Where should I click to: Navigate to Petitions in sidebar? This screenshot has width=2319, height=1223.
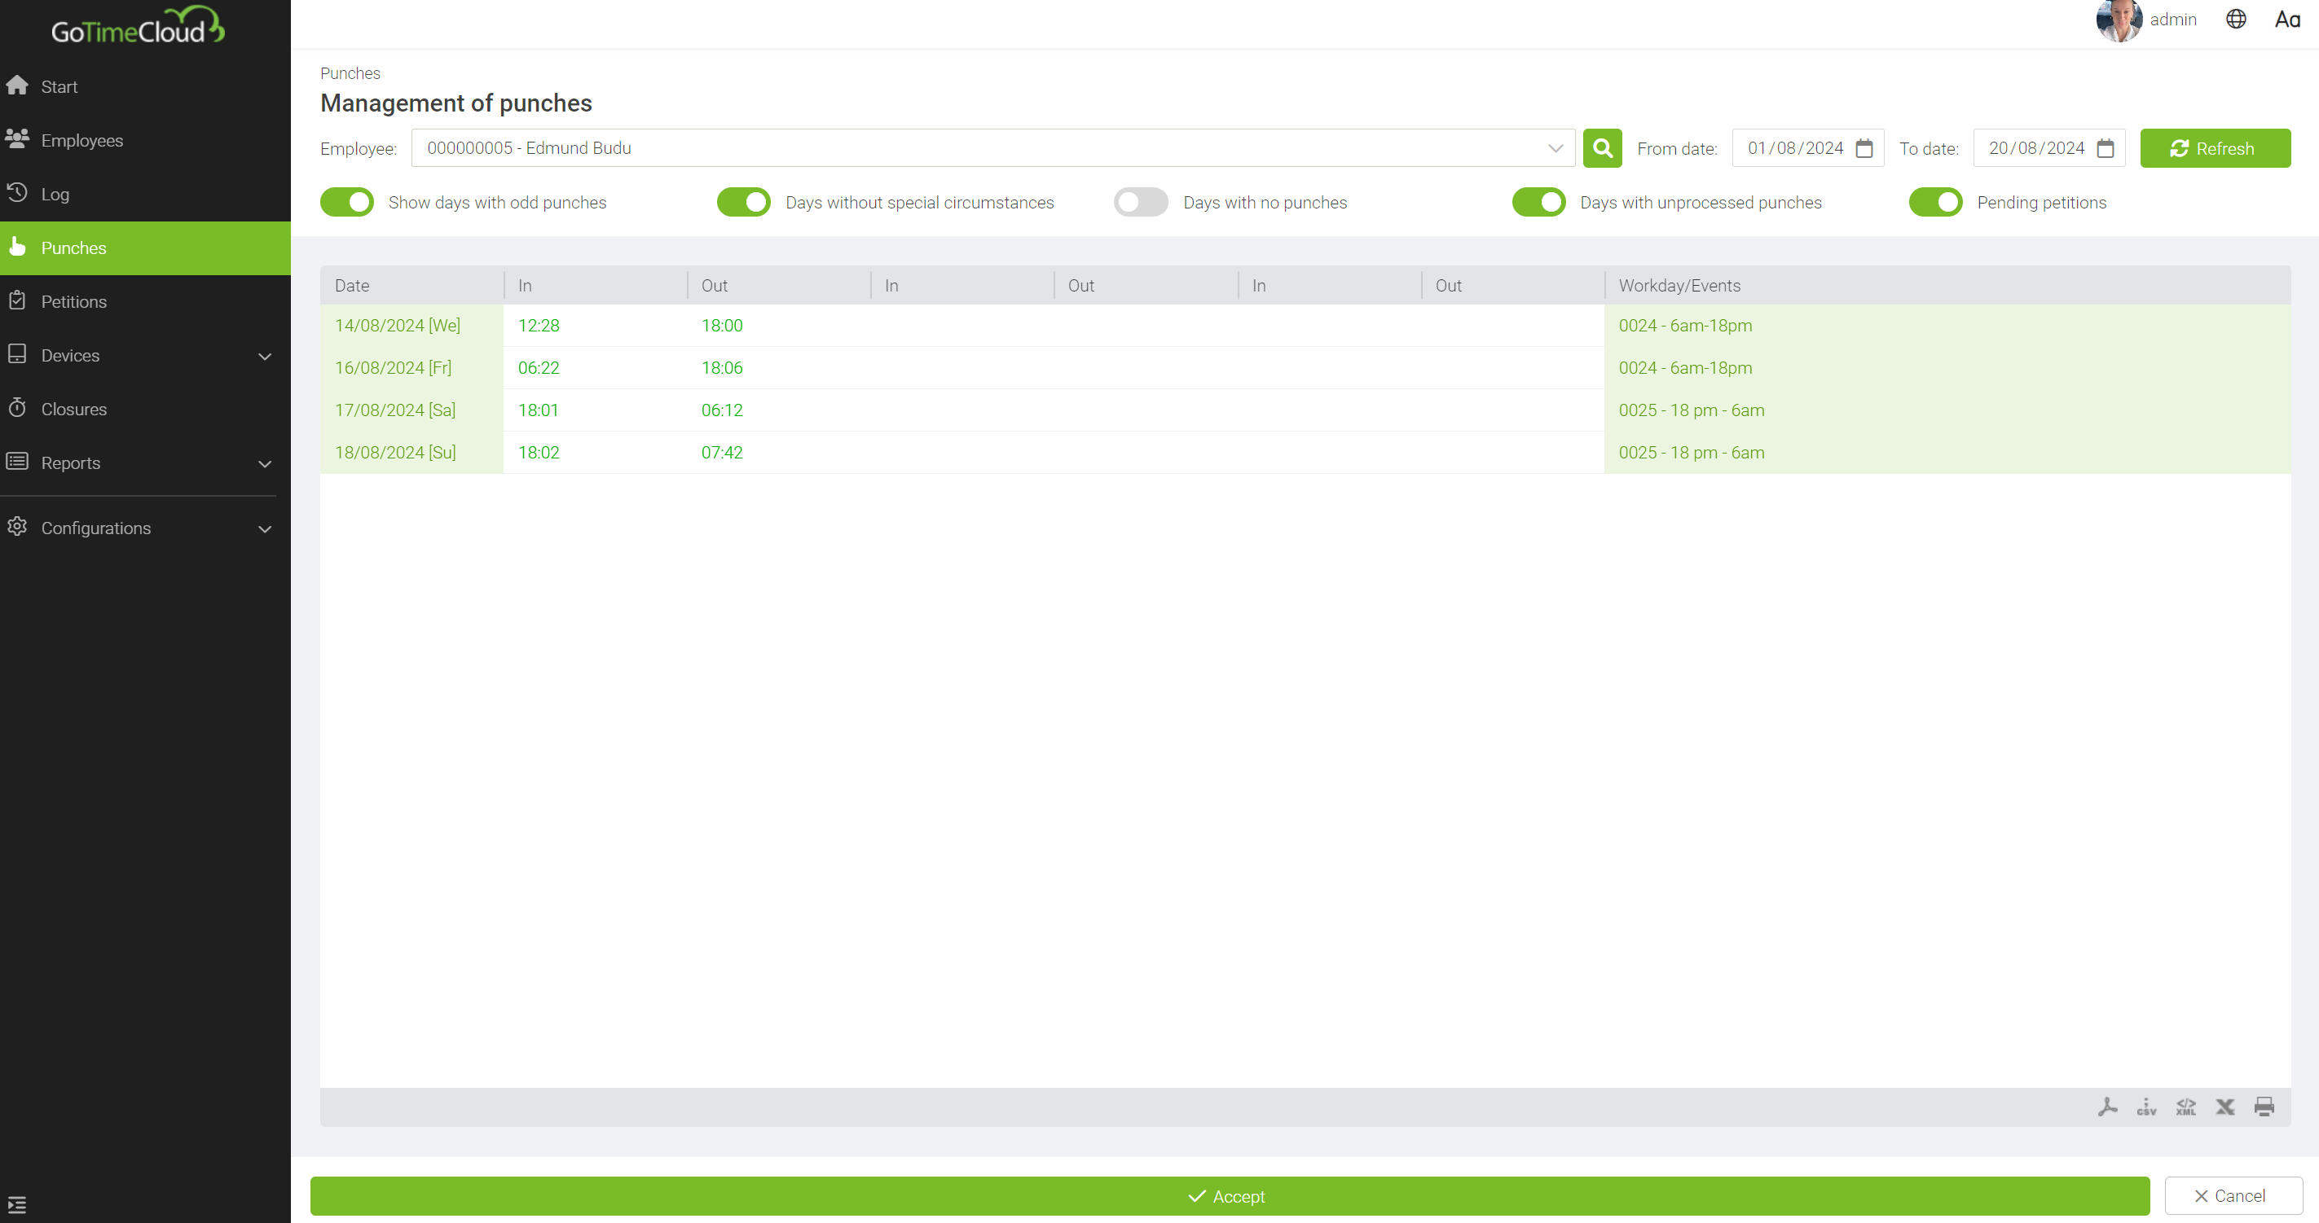(x=73, y=300)
